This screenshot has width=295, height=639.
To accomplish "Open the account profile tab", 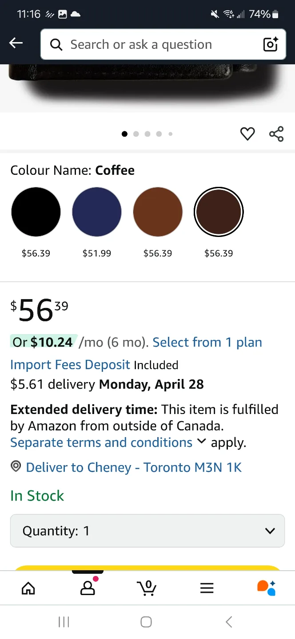I will (x=88, y=588).
